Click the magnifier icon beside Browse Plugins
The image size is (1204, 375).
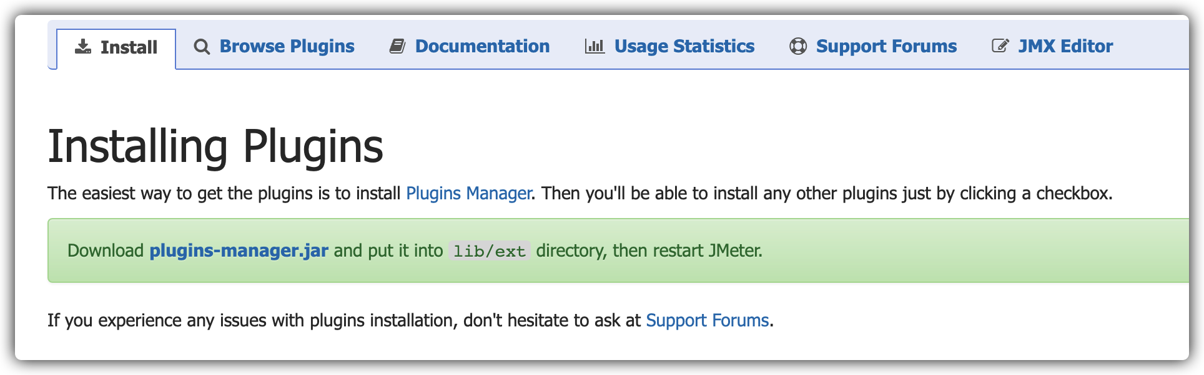pos(202,47)
